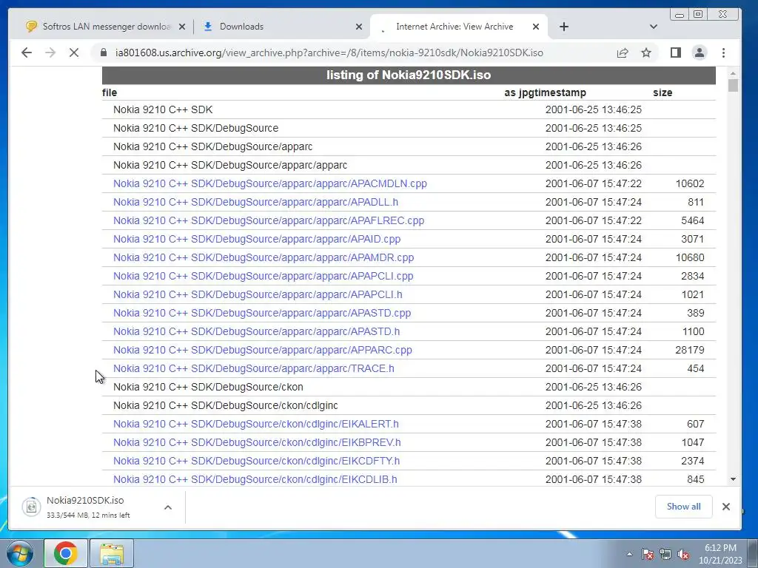Close the Internet Archive tab
This screenshot has width=758, height=568.
[x=536, y=27]
